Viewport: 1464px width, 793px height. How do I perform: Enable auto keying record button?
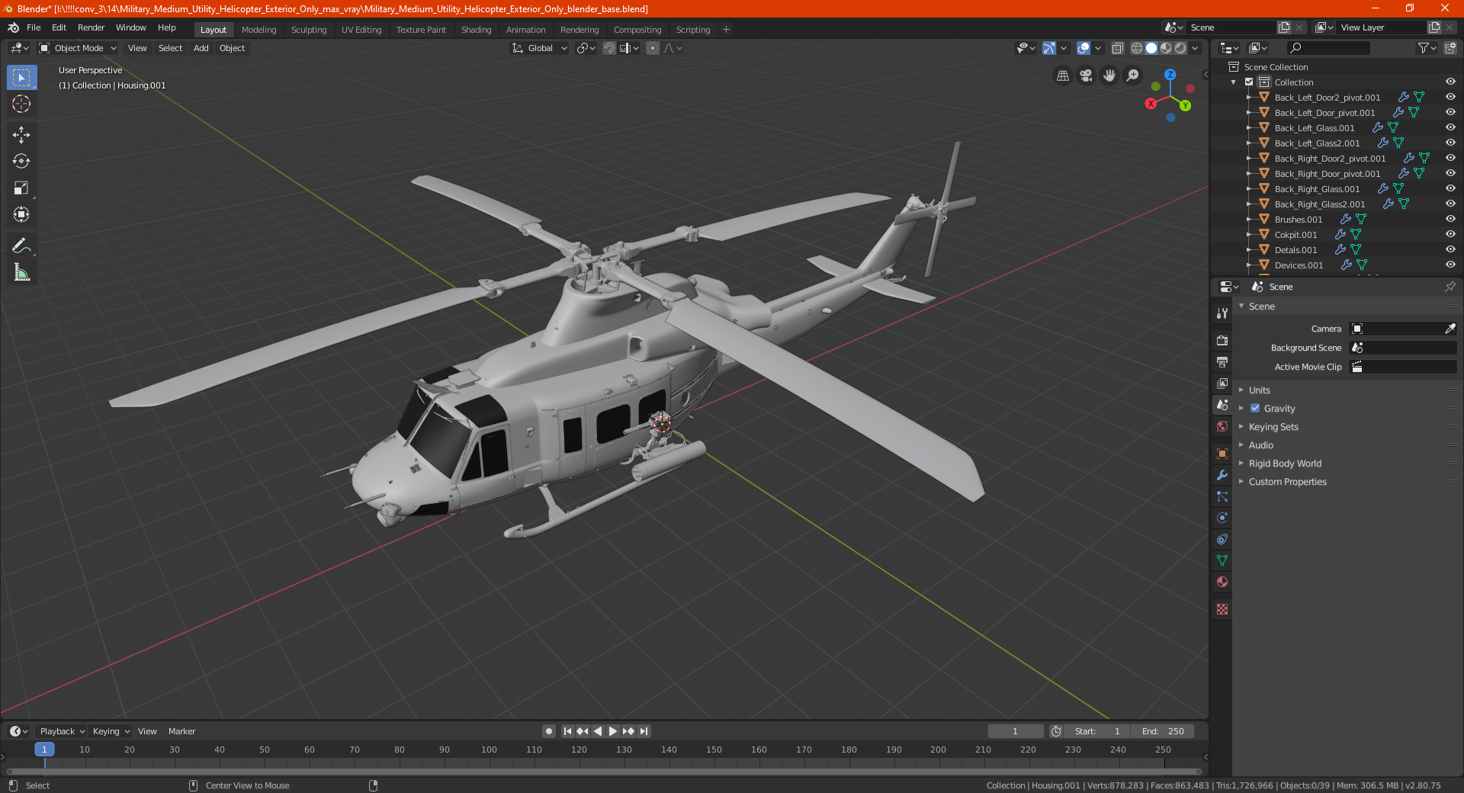[x=549, y=731]
